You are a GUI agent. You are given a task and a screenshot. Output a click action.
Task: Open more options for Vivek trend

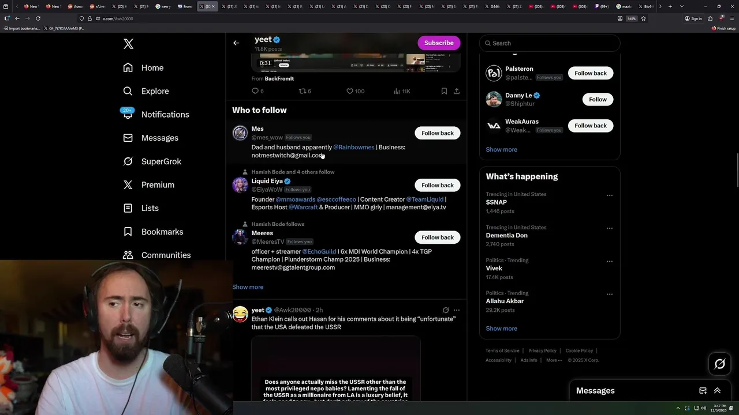pyautogui.click(x=610, y=261)
